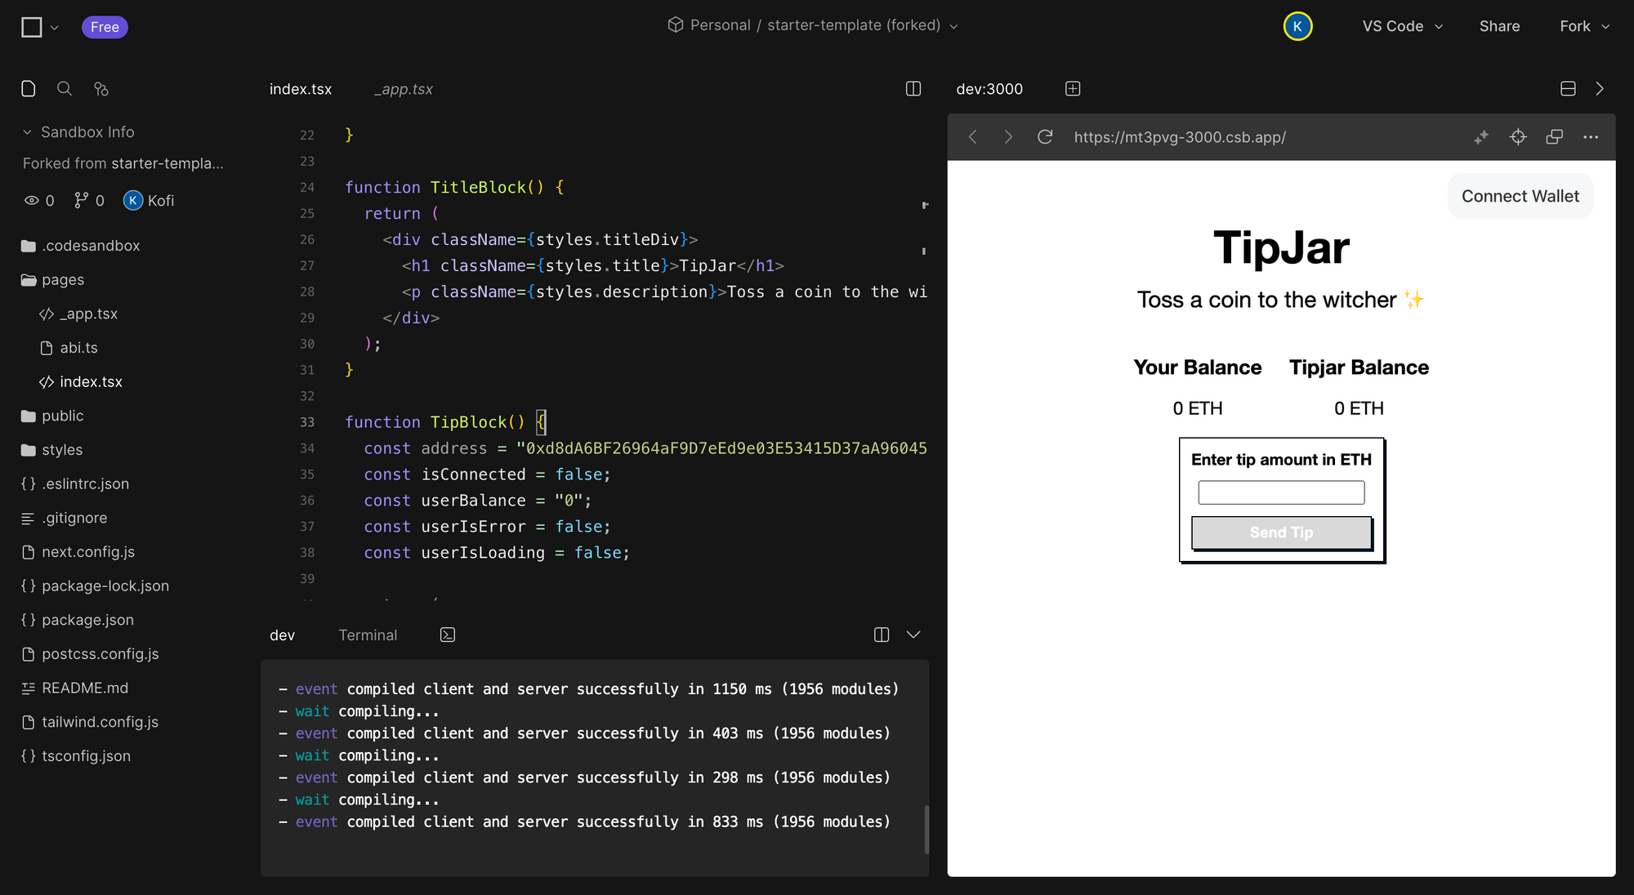Click the Connect Wallet button
This screenshot has width=1634, height=895.
click(1520, 196)
